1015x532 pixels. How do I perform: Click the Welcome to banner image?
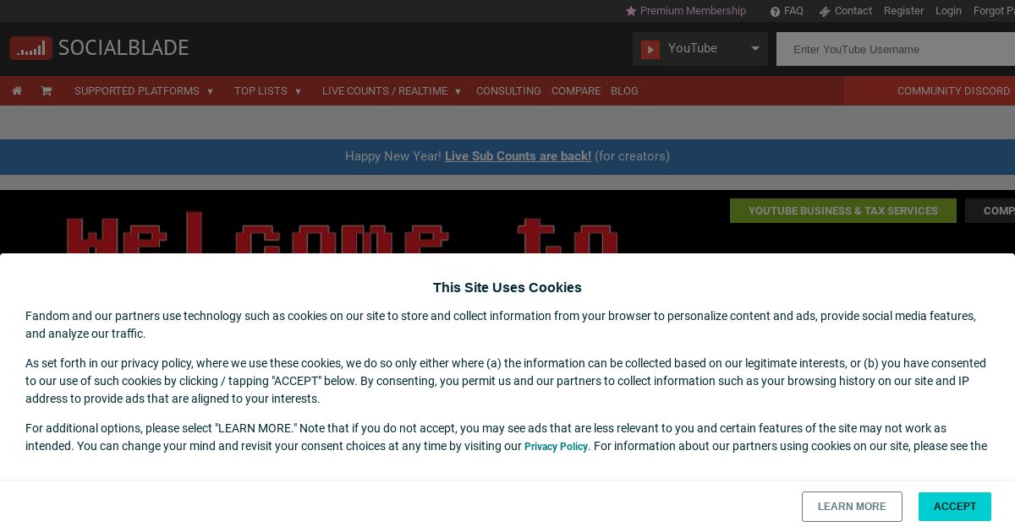pyautogui.click(x=343, y=233)
